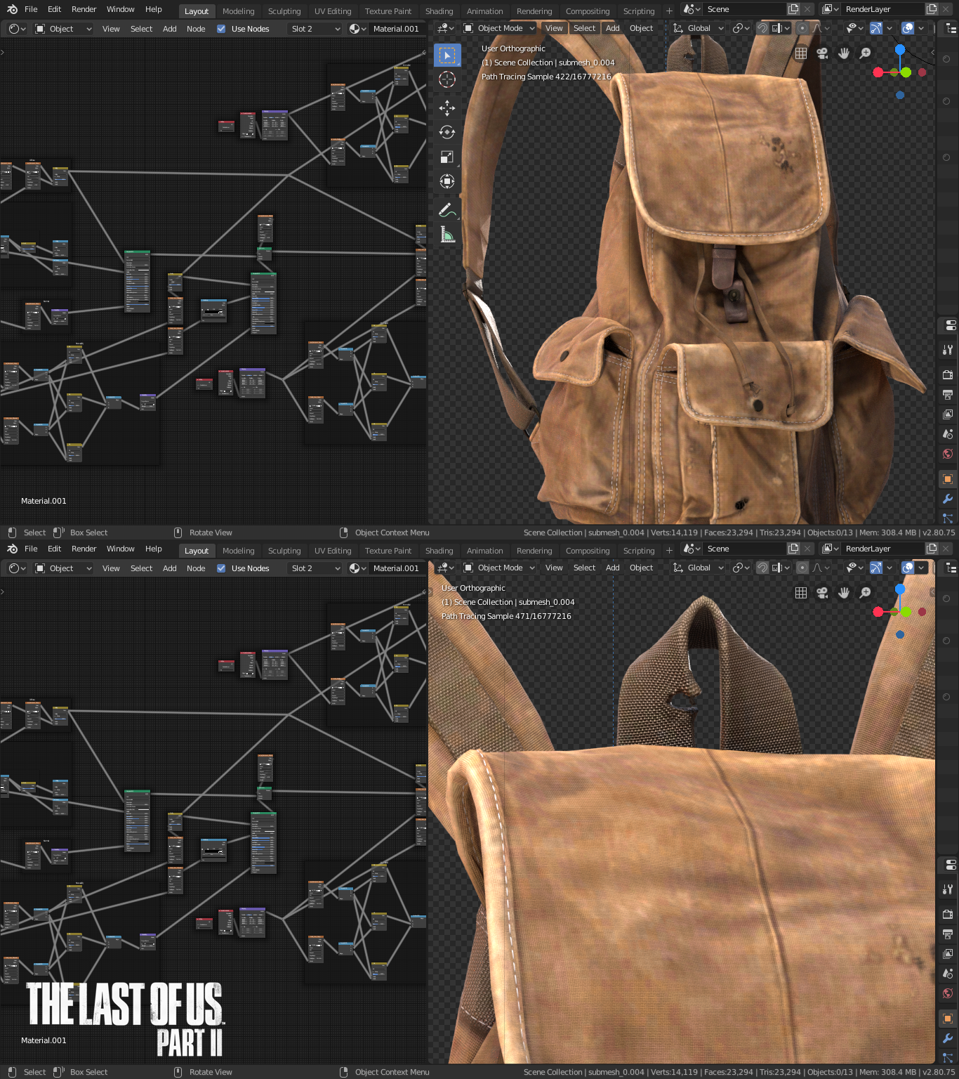Click Scene name field in upper window

pos(743,9)
